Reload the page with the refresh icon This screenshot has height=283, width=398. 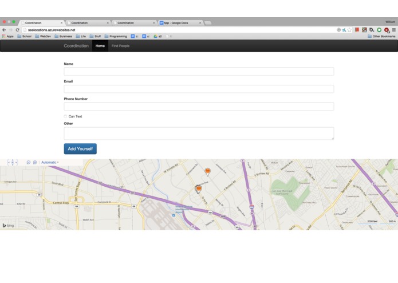tap(18, 30)
